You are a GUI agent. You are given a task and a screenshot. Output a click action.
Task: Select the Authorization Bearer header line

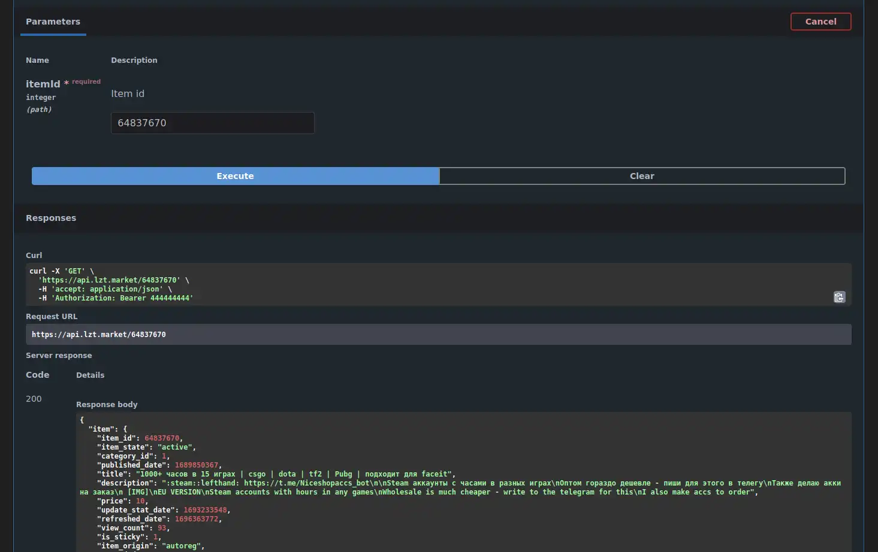pos(116,298)
